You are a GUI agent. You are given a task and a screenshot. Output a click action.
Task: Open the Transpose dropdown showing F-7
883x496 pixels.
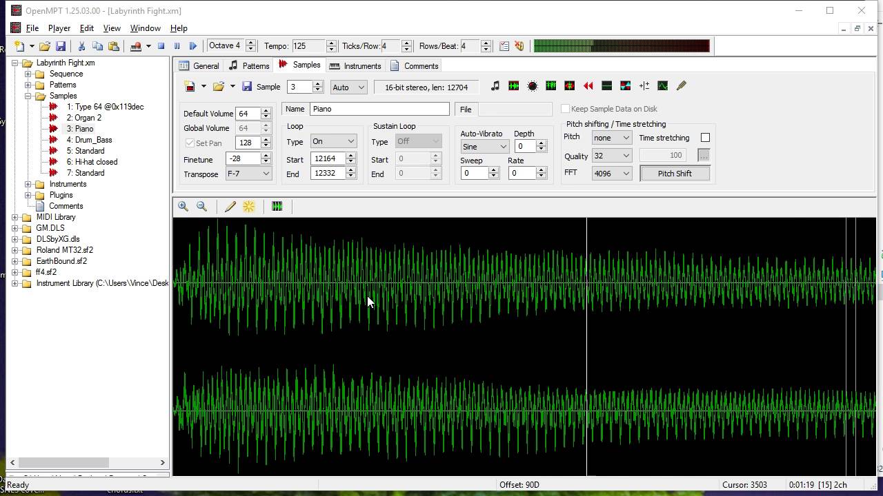tap(248, 174)
